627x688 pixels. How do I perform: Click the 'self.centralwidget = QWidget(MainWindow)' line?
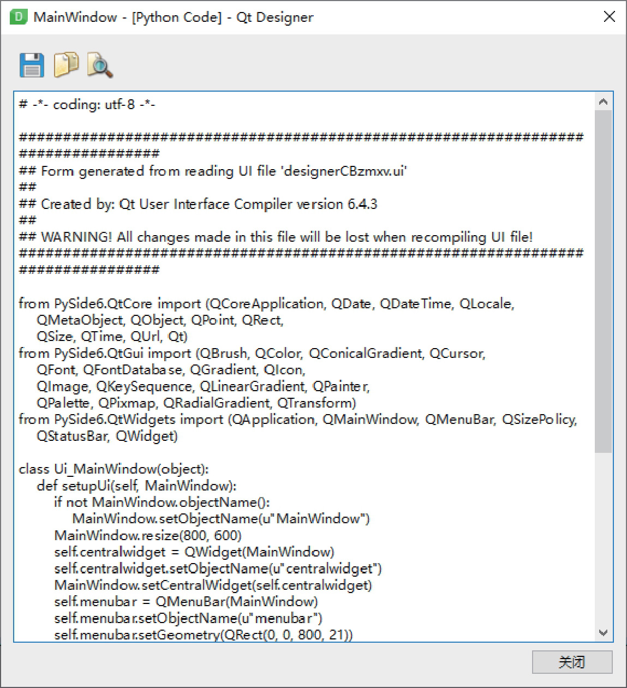[194, 552]
